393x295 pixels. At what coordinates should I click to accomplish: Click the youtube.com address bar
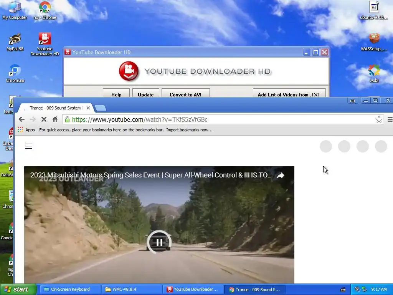click(x=223, y=119)
